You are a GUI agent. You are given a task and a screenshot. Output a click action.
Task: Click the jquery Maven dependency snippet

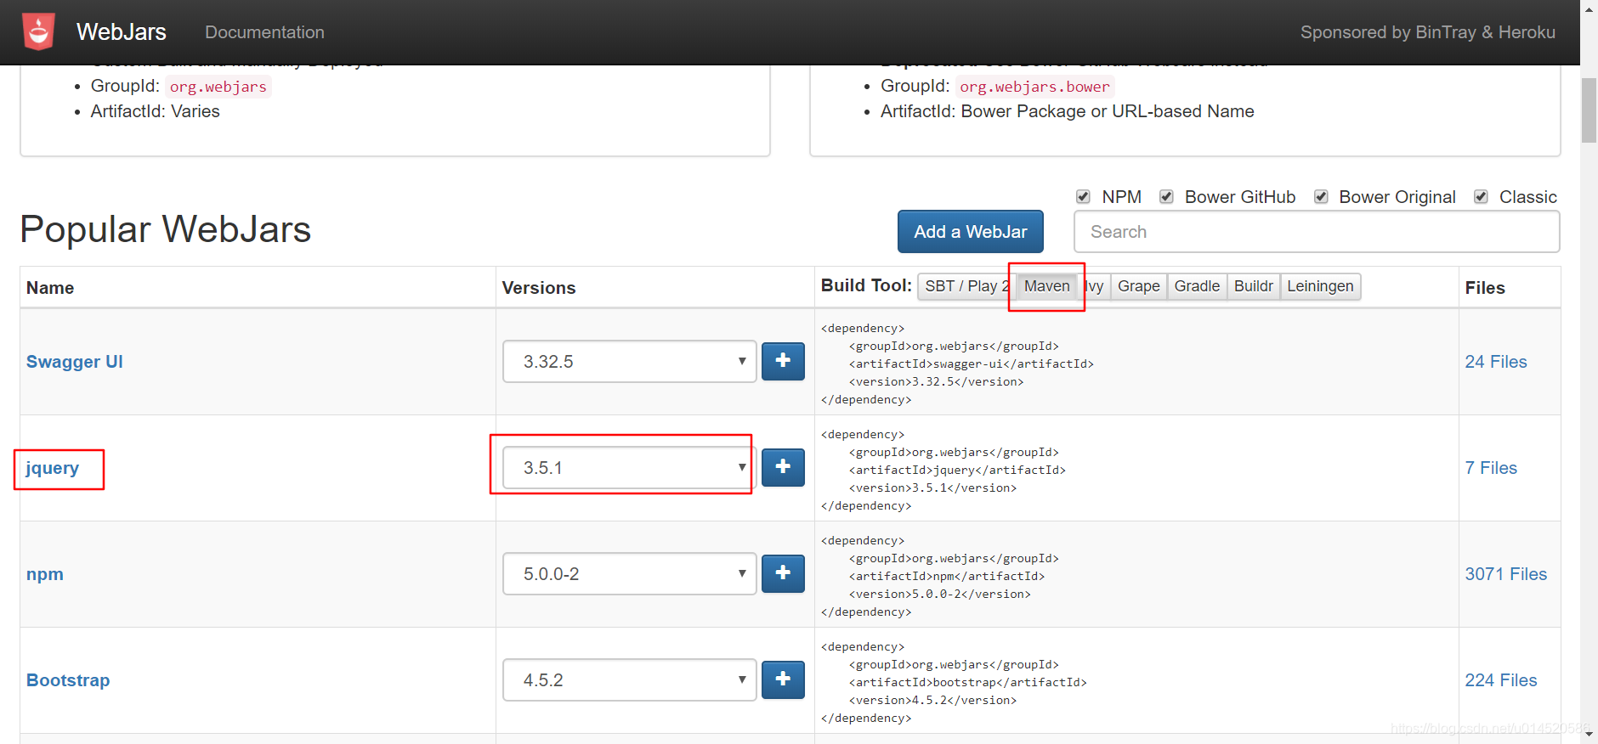(943, 470)
